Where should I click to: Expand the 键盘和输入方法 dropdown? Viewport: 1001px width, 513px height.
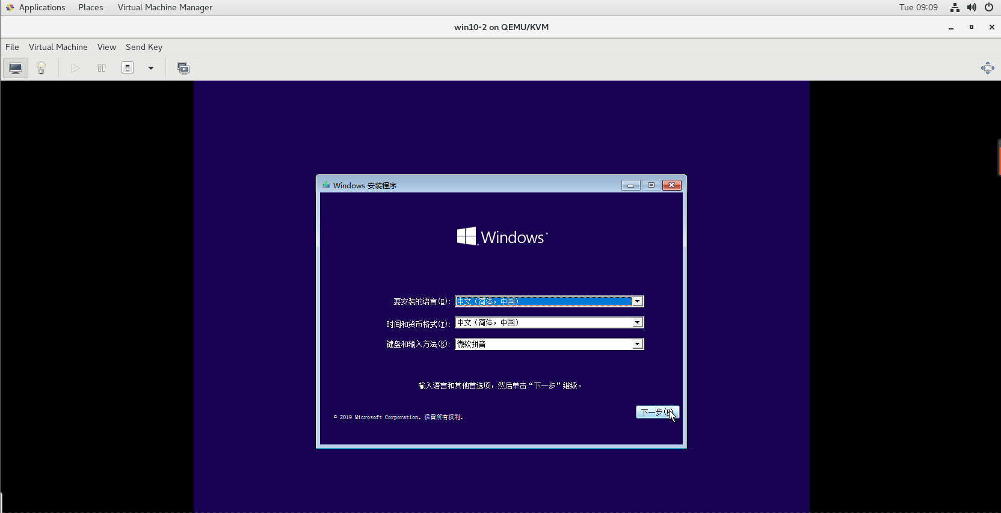point(637,344)
